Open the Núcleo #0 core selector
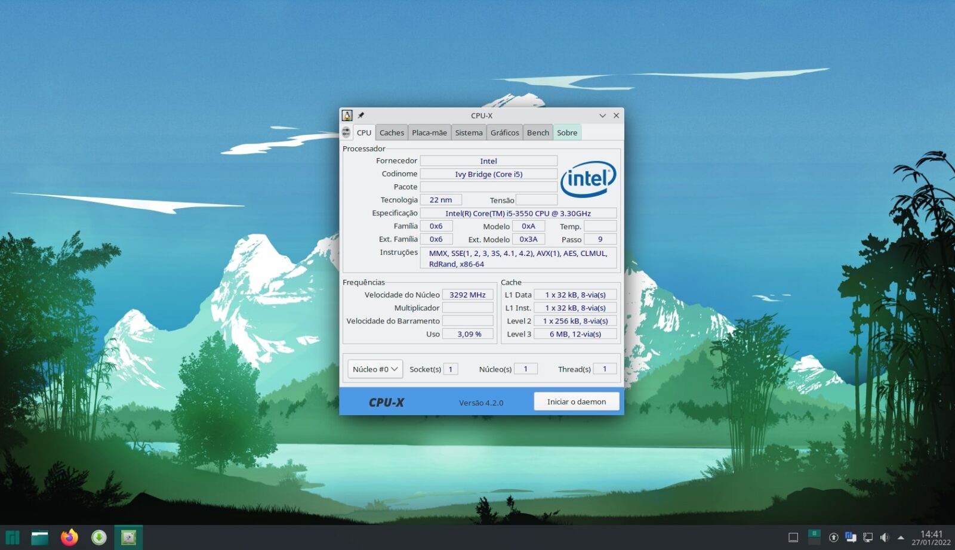Screen dimensions: 955x550 [374, 369]
